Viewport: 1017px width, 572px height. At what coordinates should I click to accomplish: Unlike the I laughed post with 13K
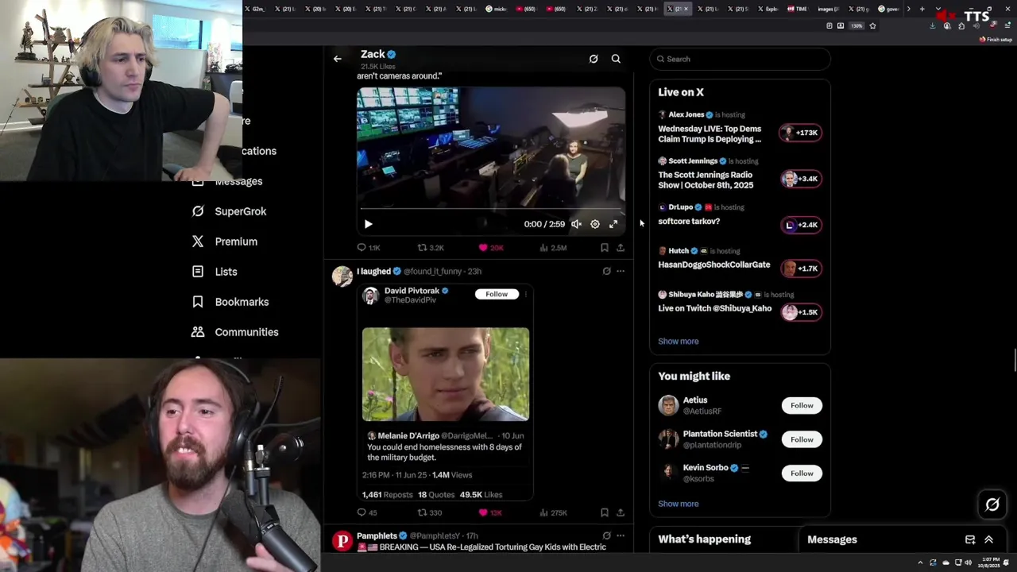[x=490, y=512]
